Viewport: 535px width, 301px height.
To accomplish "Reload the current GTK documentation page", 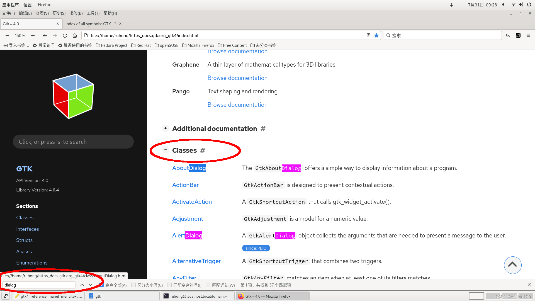I will (65, 35).
